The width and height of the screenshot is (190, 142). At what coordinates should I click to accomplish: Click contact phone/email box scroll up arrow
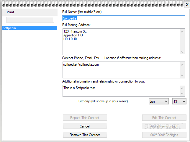pos(182,65)
